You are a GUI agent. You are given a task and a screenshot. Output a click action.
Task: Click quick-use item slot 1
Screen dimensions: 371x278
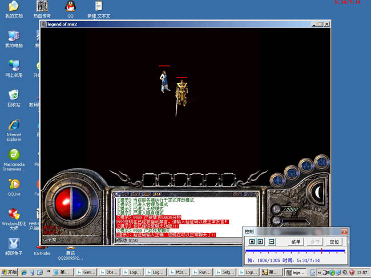150,181
